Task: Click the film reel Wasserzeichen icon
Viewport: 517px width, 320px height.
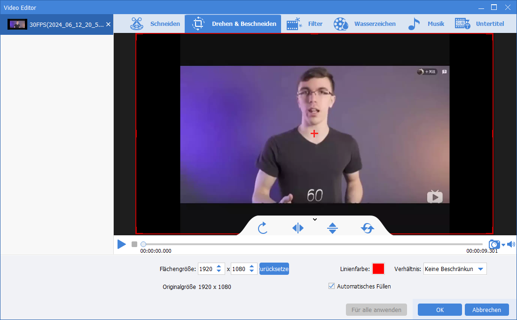Action: [x=341, y=24]
